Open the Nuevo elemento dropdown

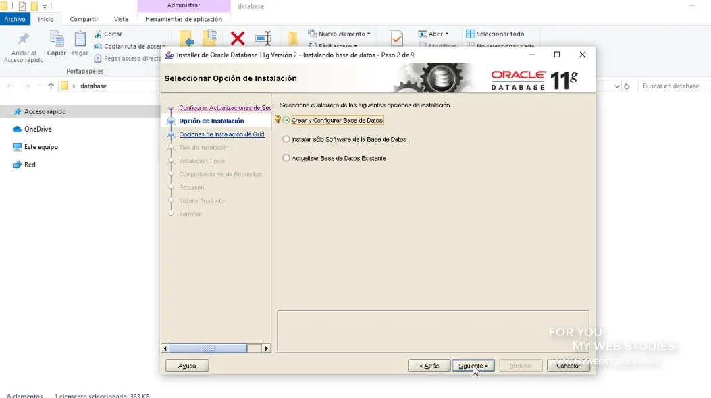(339, 34)
